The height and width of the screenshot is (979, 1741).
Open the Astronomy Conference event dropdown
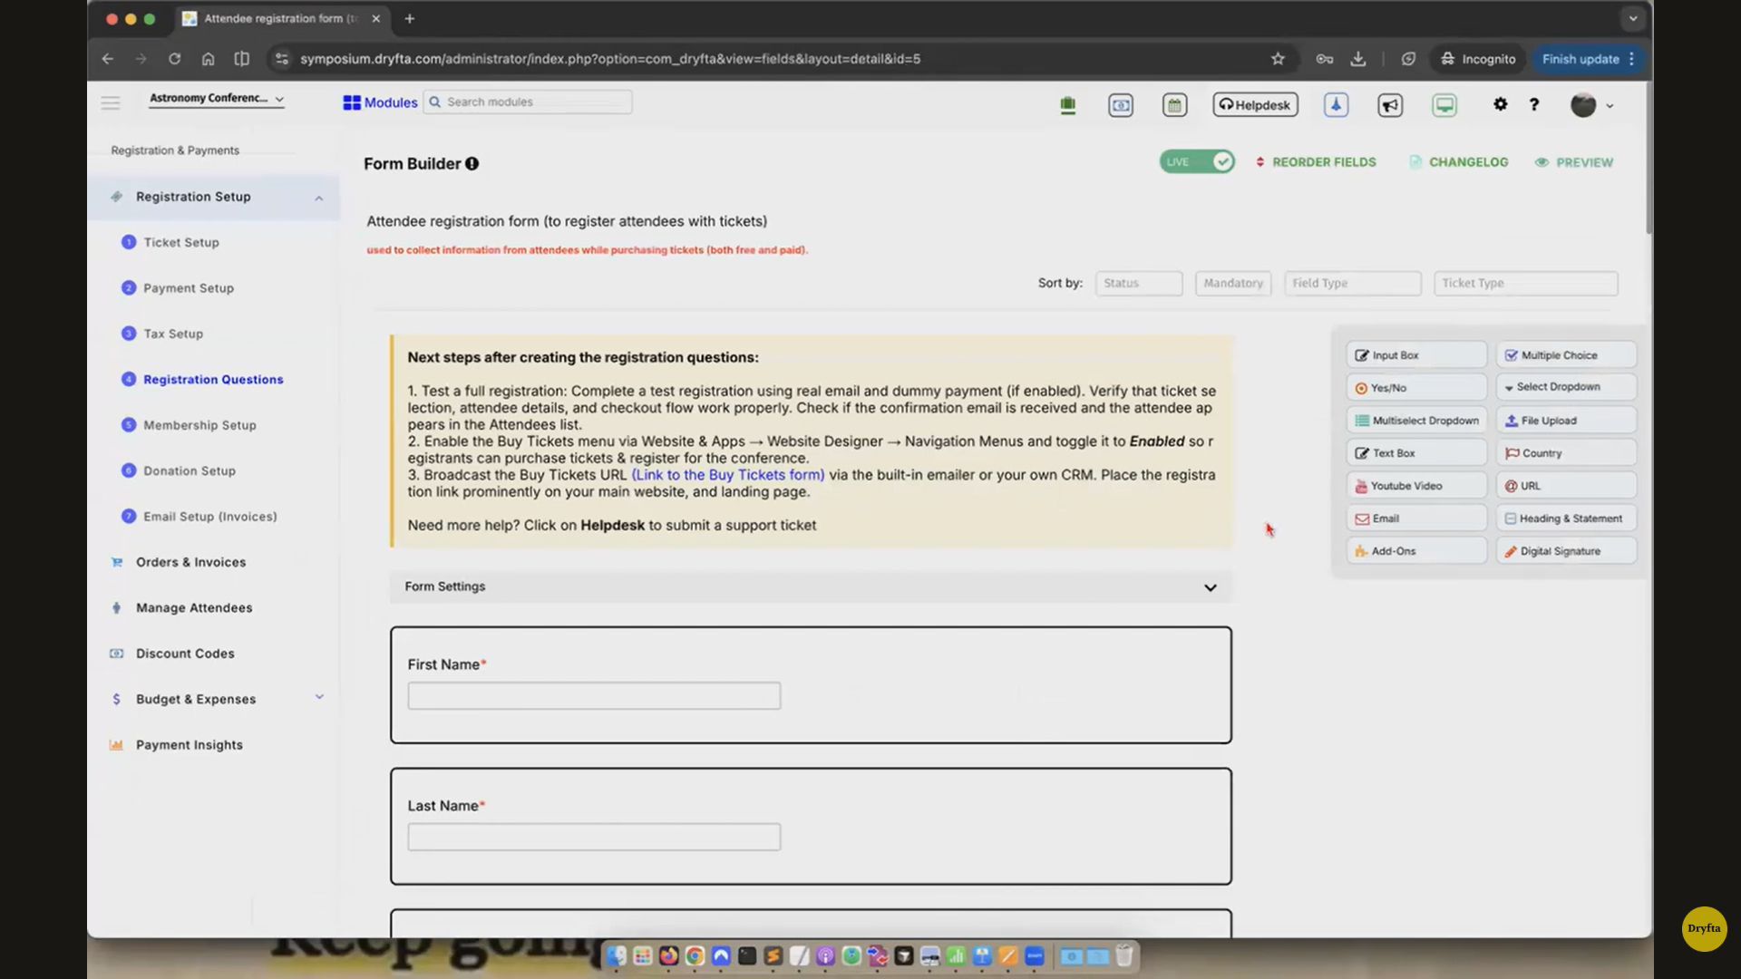(217, 99)
